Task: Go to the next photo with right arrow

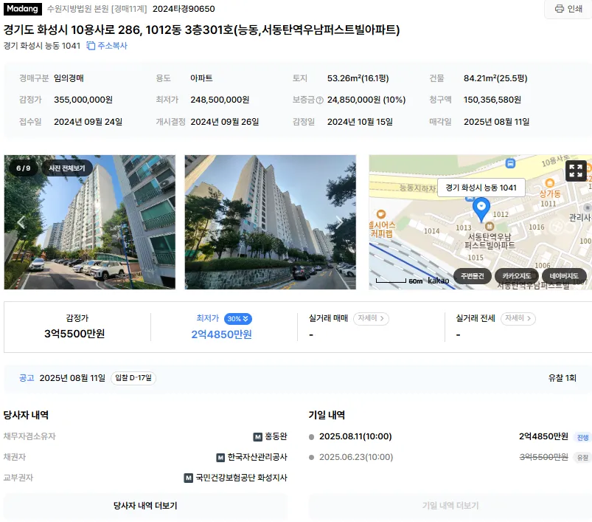Action: 339,222
